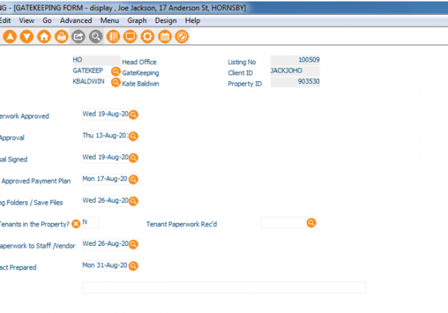Open the Advanced menu
448x313 pixels.
[75, 21]
